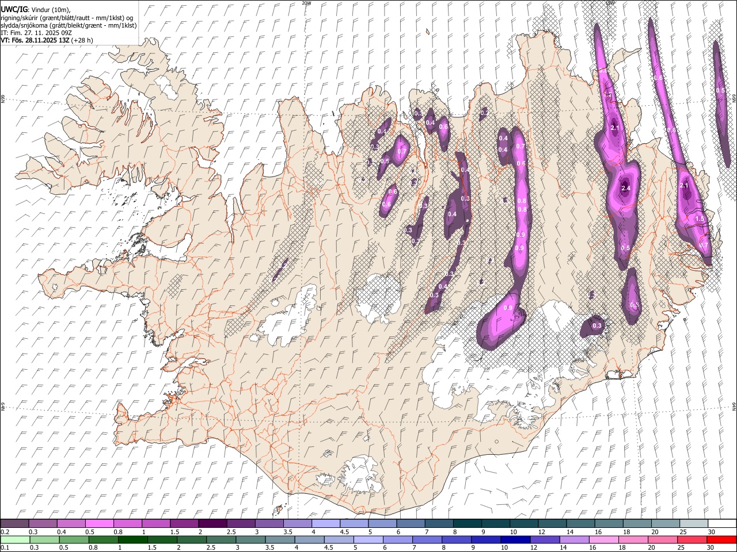The image size is (737, 552).
Task: Click the violet swatch at 14 in bottom legend row
Action: click(574, 540)
